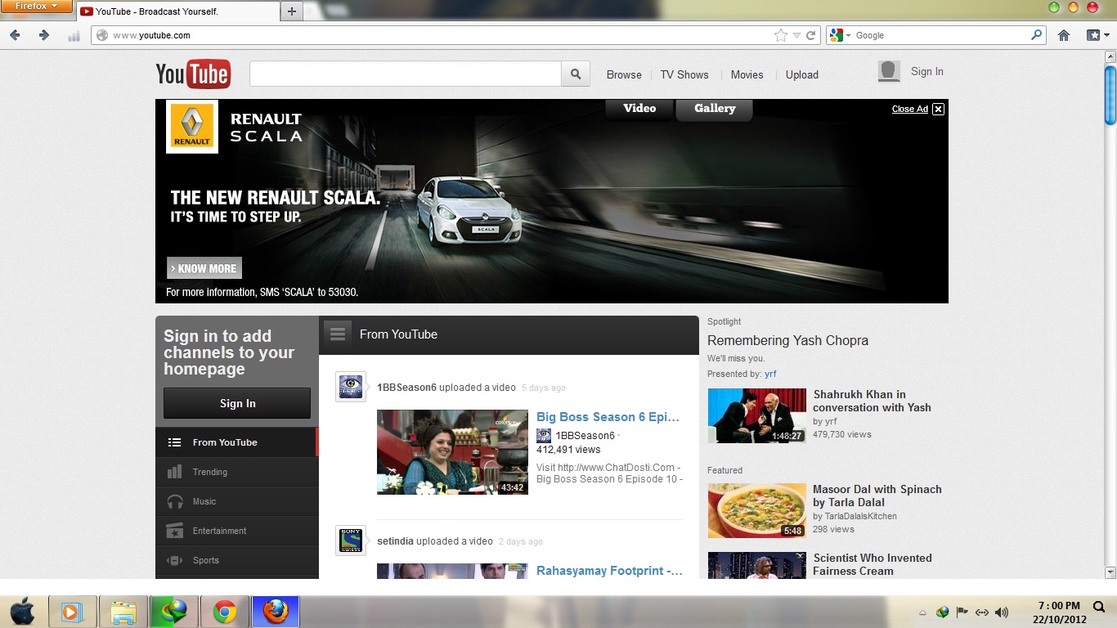Viewport: 1117px width, 628px height.
Task: Click Firefox icon in taskbar
Action: click(x=276, y=612)
